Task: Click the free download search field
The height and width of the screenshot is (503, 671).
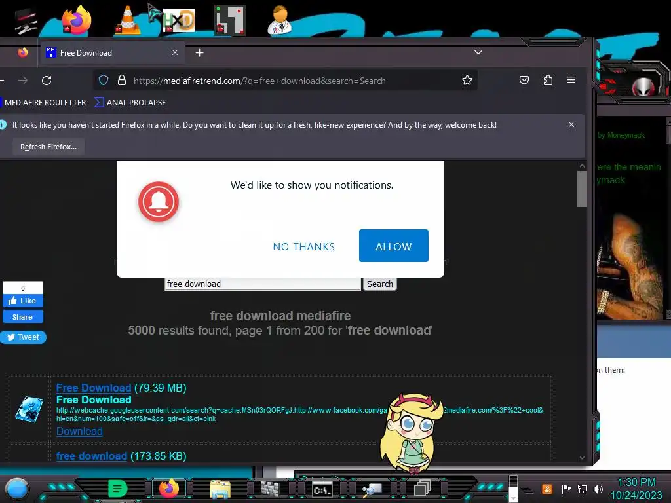Action: click(x=262, y=284)
